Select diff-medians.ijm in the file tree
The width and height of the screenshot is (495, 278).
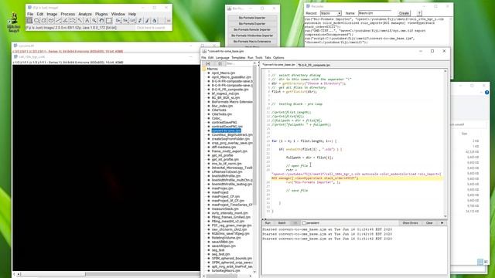tap(224, 147)
